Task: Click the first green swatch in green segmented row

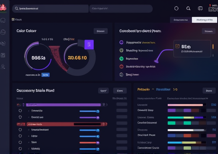Action: pos(172,123)
